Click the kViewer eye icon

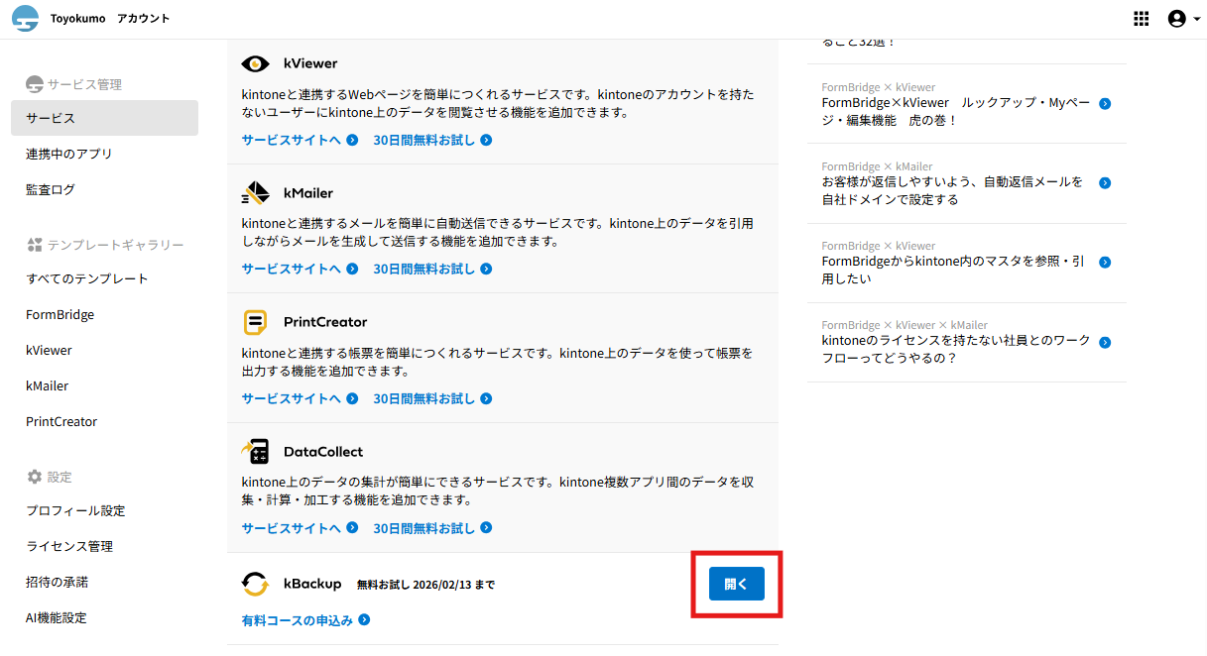(x=255, y=63)
